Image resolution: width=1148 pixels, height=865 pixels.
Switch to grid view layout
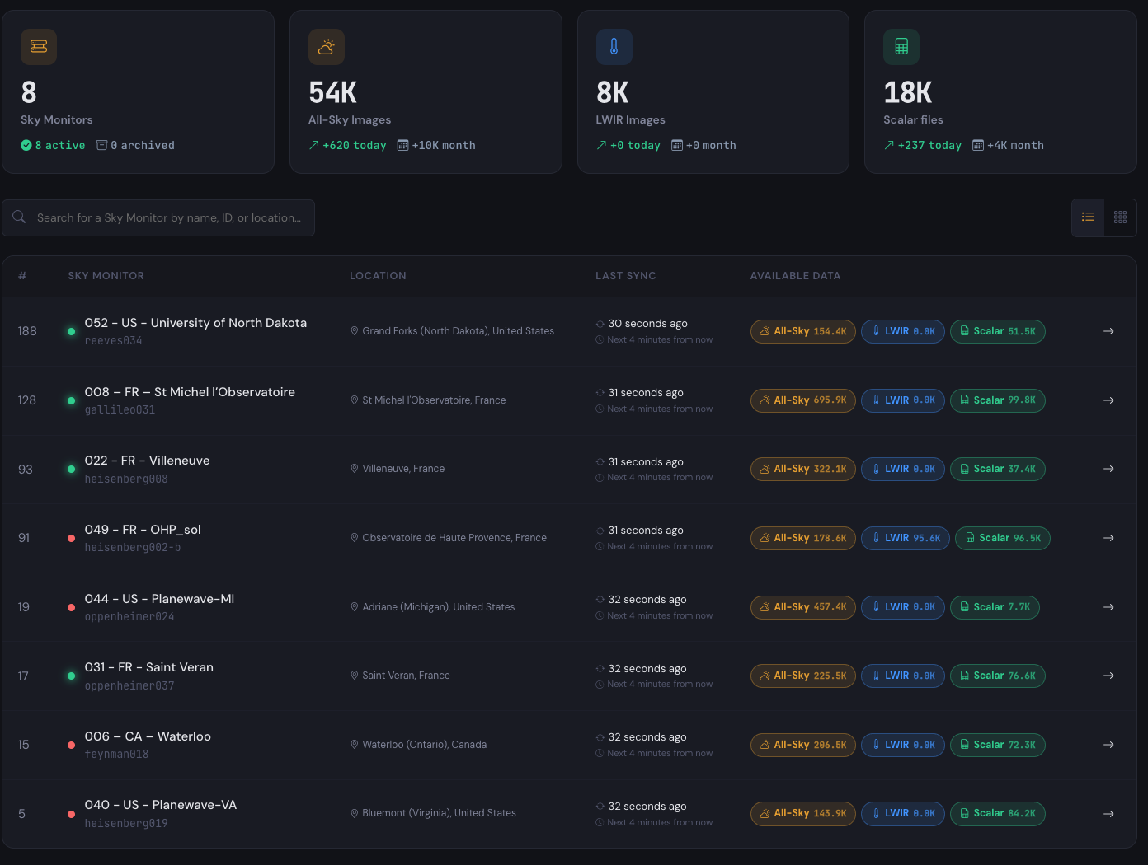1120,217
